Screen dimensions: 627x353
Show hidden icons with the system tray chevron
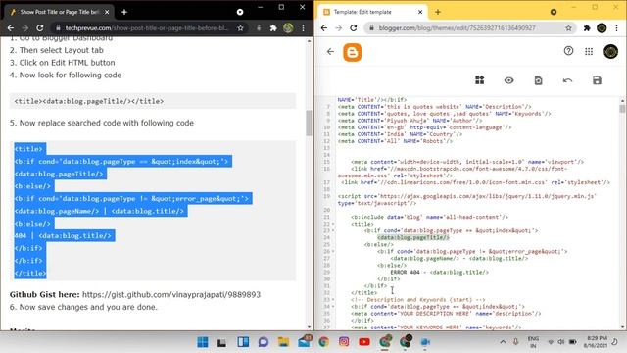503,342
